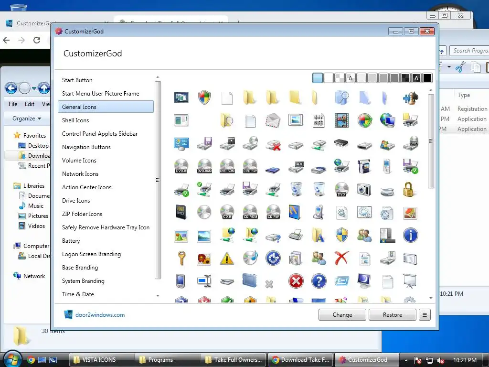Image resolution: width=489 pixels, height=367 pixels.
Task: Click the muted volume tray icon
Action: 441,360
